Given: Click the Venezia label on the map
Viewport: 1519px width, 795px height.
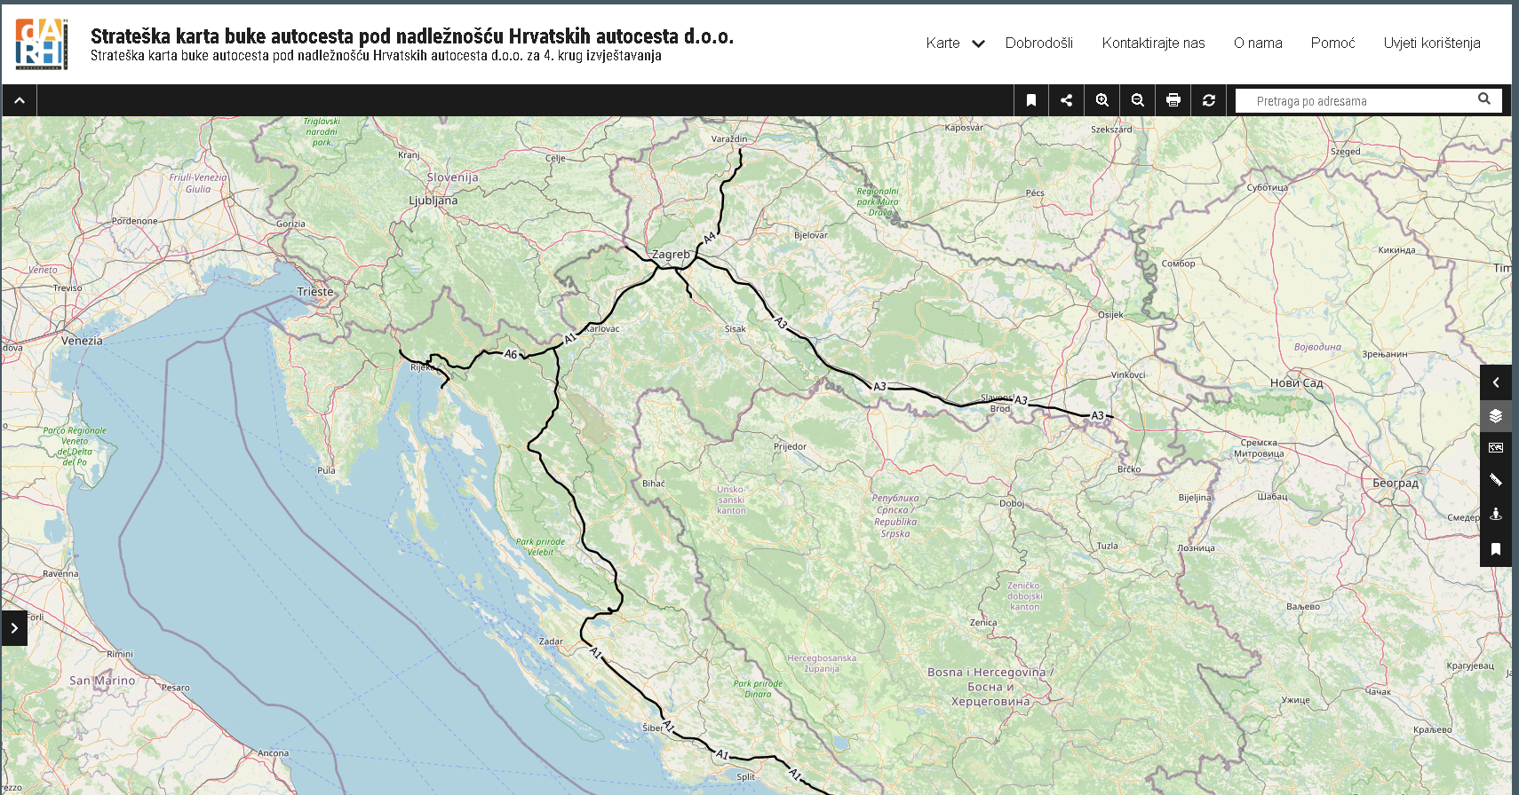Looking at the screenshot, I should tap(82, 341).
